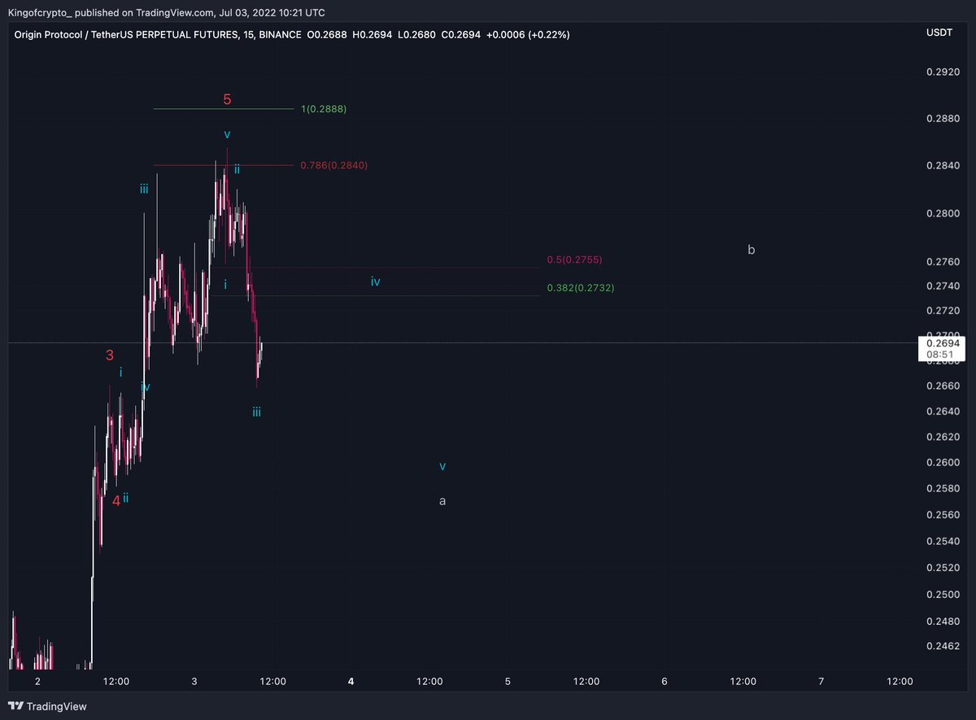This screenshot has width=976, height=720.
Task: Click the open value O0.2688
Action: coord(327,34)
